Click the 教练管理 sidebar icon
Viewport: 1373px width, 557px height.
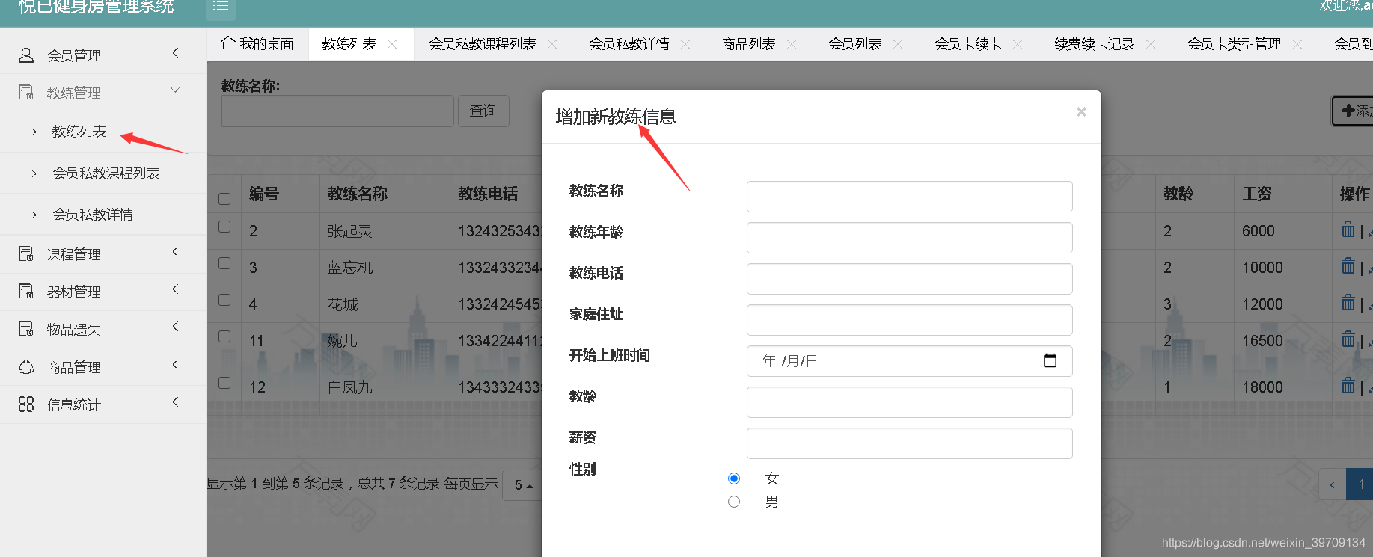coord(26,93)
